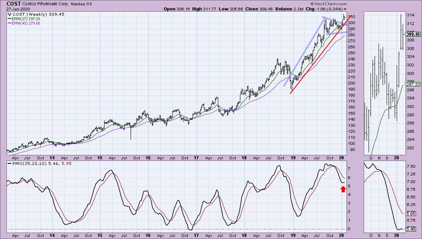This screenshot has height=239, width=422.
Task: Click the 100 price level axis label
Action: (x=352, y=143)
